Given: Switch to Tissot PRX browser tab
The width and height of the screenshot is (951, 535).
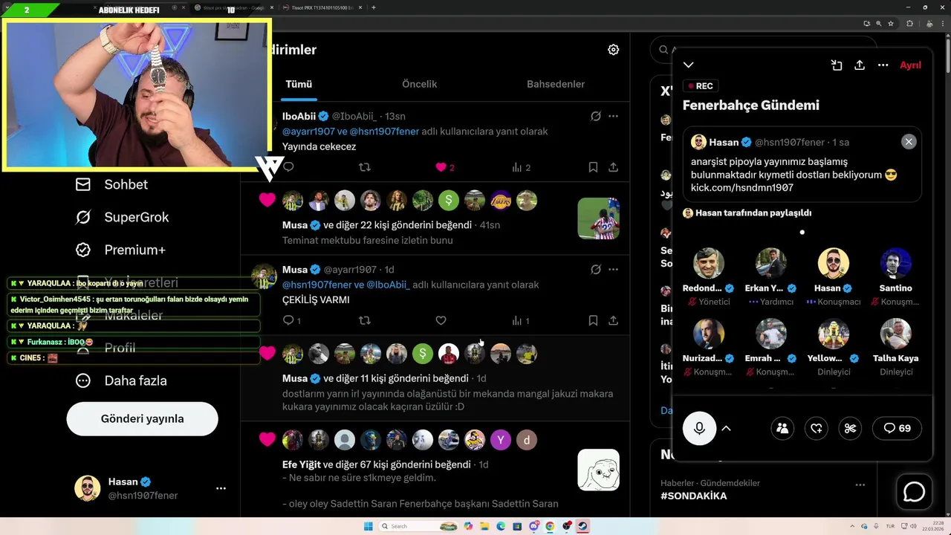Looking at the screenshot, I should (322, 7).
